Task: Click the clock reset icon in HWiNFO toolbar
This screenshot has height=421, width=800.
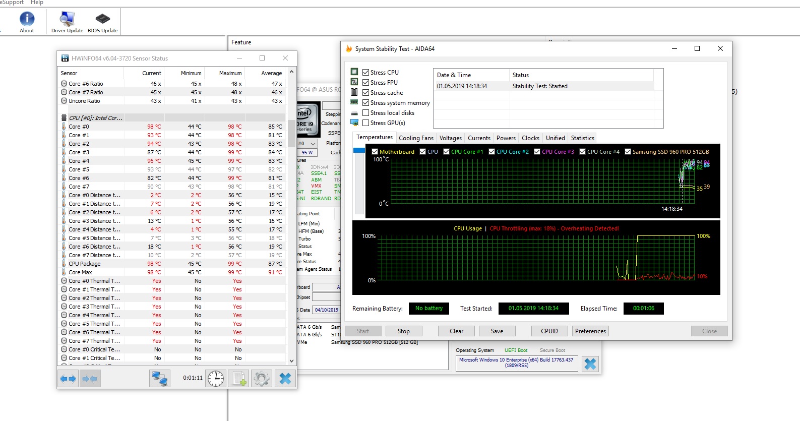Action: click(216, 378)
